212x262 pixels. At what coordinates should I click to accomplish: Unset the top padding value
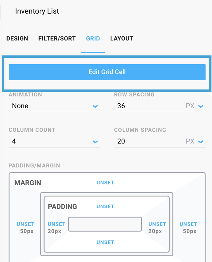[x=105, y=206]
